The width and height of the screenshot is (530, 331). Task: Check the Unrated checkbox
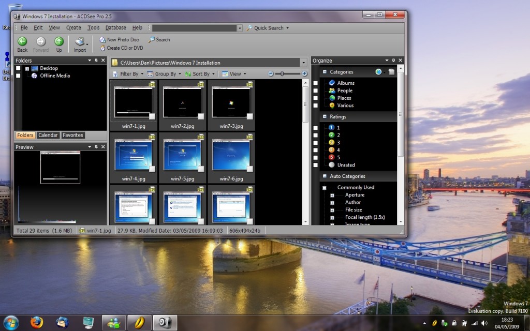(315, 165)
